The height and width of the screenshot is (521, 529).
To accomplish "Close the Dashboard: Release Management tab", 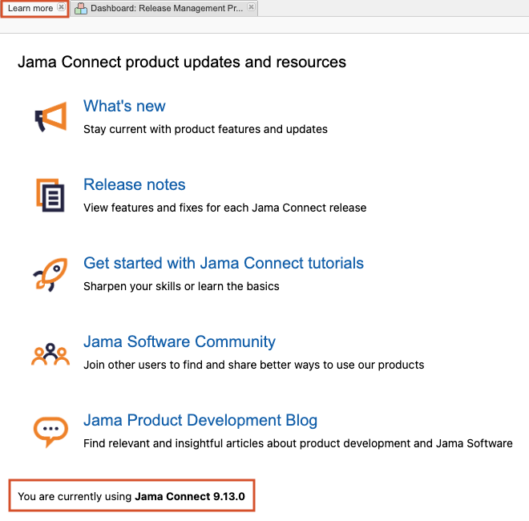I will click(251, 8).
